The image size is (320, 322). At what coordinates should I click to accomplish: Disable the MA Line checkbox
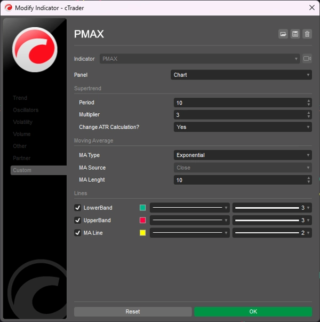click(77, 233)
